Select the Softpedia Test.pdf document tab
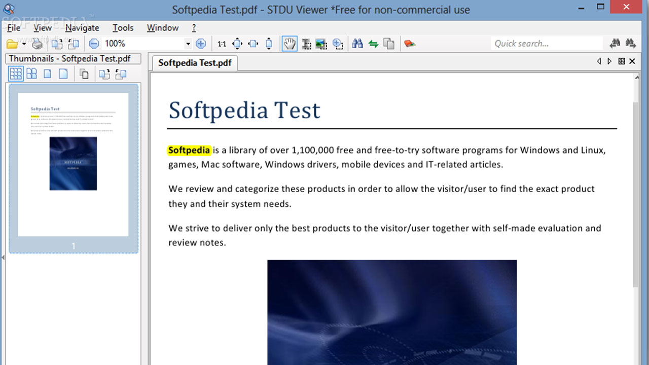This screenshot has height=365, width=649. click(195, 63)
